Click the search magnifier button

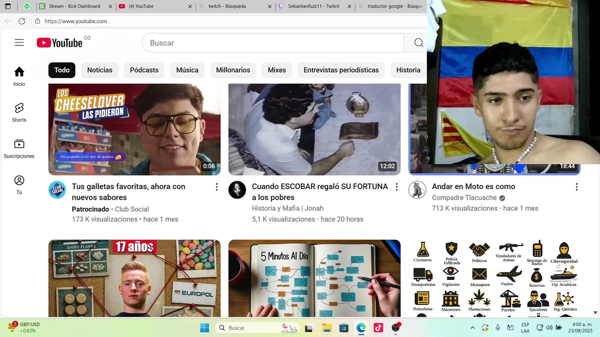[419, 43]
